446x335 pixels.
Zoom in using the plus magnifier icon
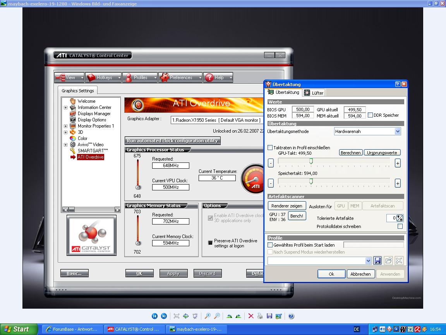[208, 316]
